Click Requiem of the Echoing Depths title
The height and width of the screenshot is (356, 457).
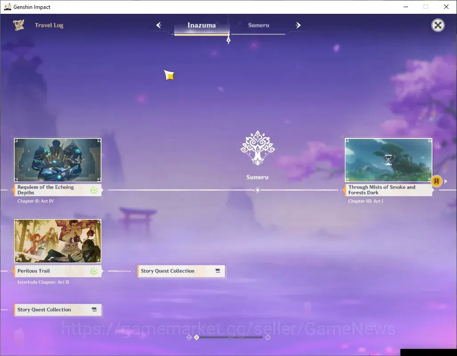tap(45, 190)
